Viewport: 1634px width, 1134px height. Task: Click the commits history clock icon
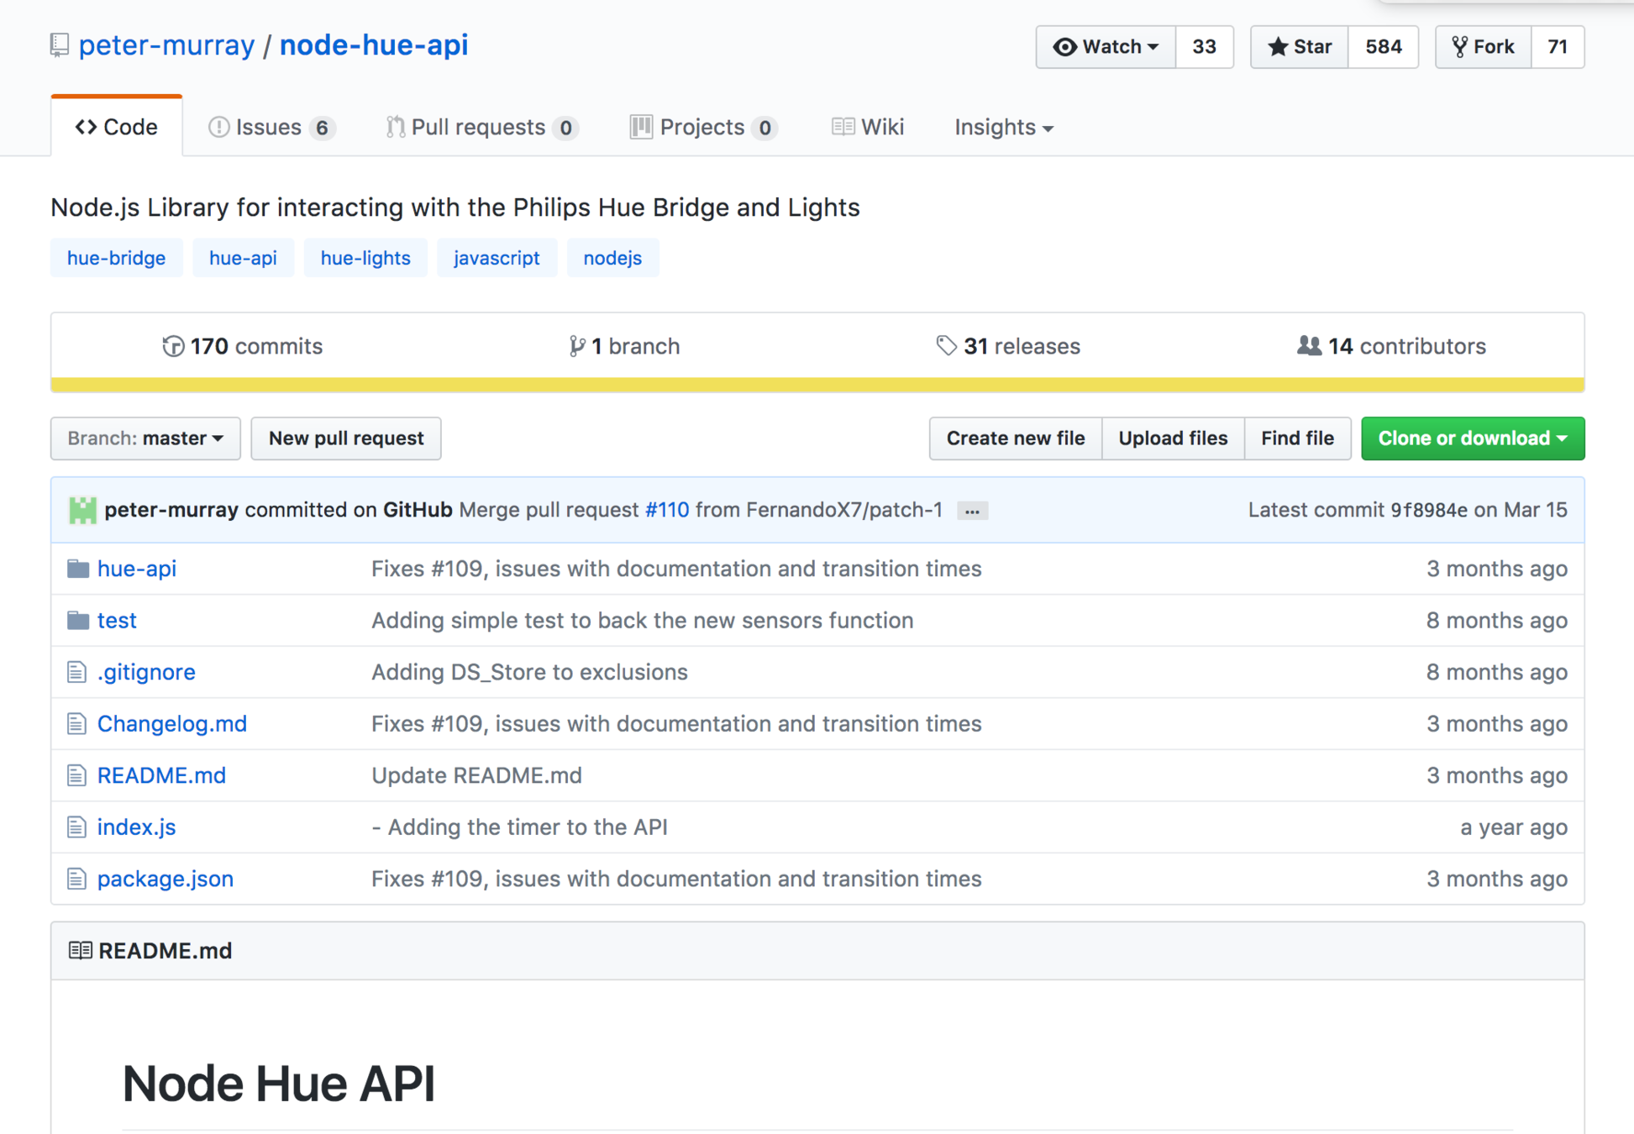[x=173, y=346]
